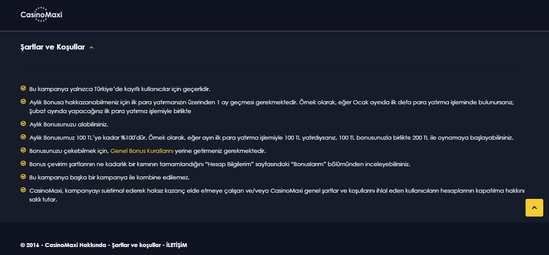Open the Genel Bonus Kurallarını link
The width and height of the screenshot is (549, 255).
(142, 151)
